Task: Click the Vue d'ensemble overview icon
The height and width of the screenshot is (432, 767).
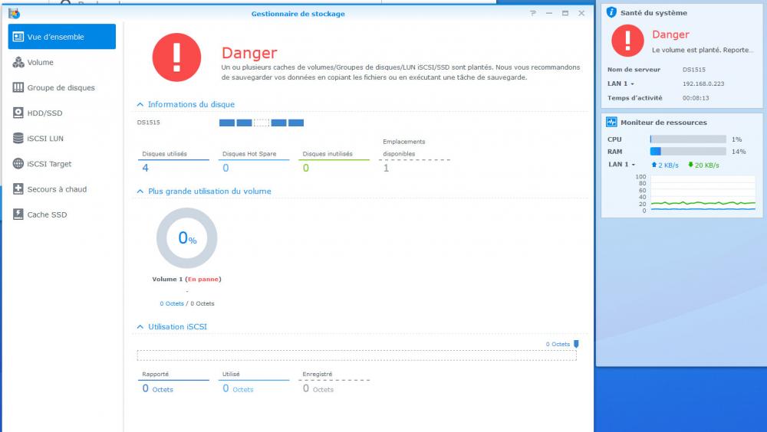Action: (18, 37)
